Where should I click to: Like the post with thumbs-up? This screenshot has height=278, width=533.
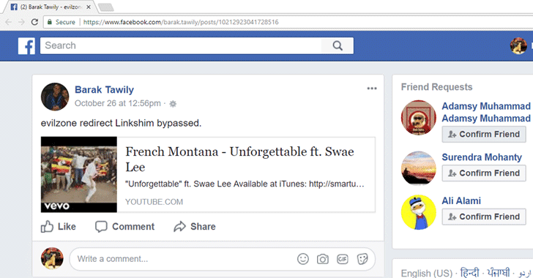click(58, 227)
